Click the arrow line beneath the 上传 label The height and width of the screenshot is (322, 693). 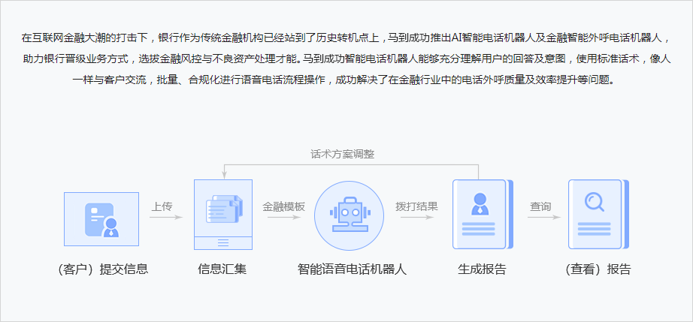(x=165, y=218)
